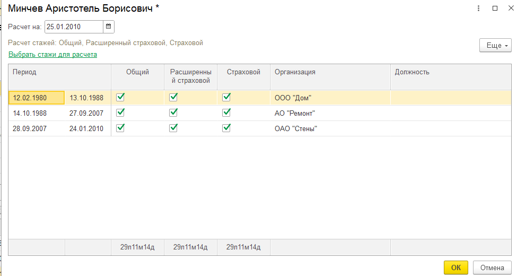
Task: Select end date cell 27.09.2007
Action: click(86, 113)
